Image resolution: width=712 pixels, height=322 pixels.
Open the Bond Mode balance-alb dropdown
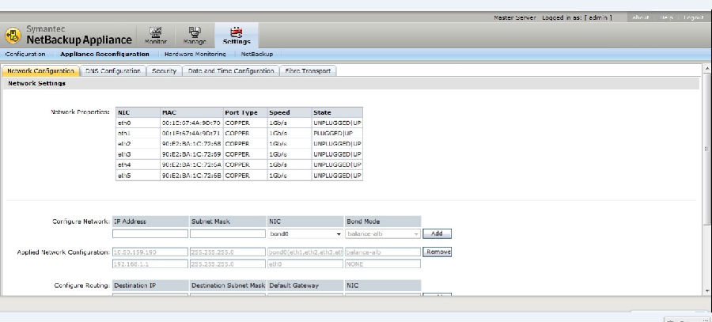[382, 234]
